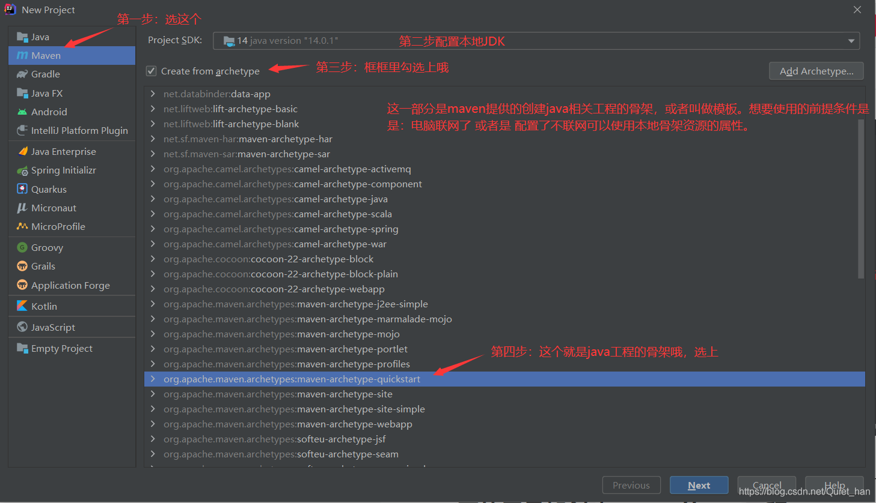
Task: Select Spring Initializr project type
Action: pyautogui.click(x=72, y=170)
